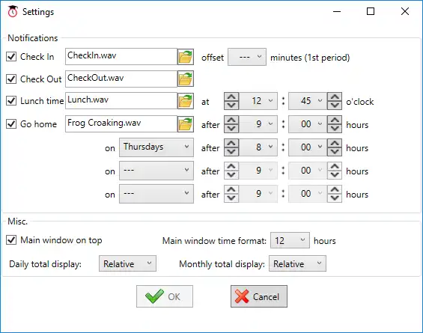Decrease the Thursdays minutes value
Viewport: 423px width, 333px height.
[x=335, y=152]
